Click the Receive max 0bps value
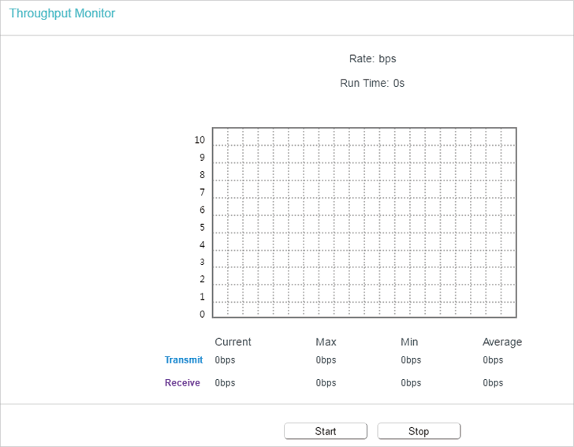The image size is (574, 447). (x=326, y=382)
